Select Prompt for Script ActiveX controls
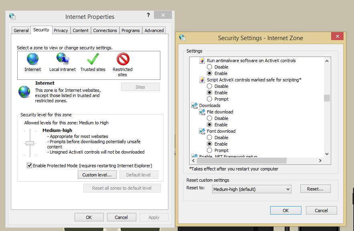354x231 pixels. (x=210, y=99)
